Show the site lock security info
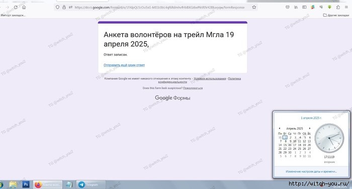 pyautogui.click(x=64, y=7)
